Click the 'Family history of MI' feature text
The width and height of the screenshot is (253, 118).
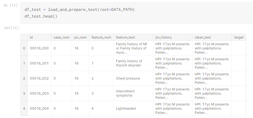[x=132, y=44]
